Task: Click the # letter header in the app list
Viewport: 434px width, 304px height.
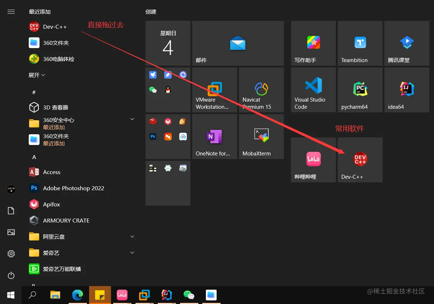Action: (34, 92)
